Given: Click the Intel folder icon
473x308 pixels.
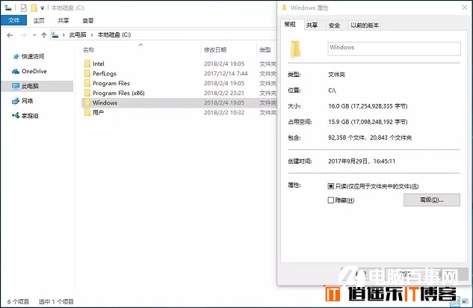Looking at the screenshot, I should (x=87, y=64).
